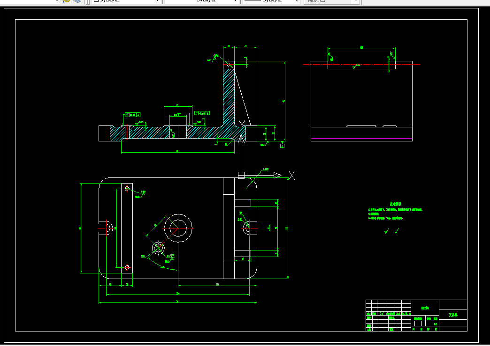
Task: Click the UCS origin square icon
Action: click(x=241, y=175)
